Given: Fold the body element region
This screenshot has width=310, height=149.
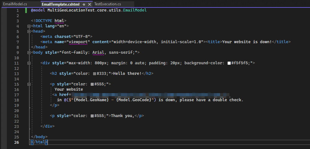Looking at the screenshot, I should 29,52.
